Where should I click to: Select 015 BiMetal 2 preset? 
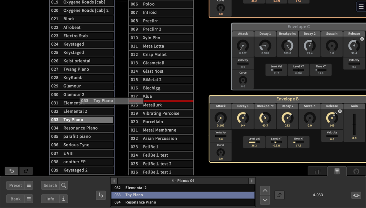(x=161, y=80)
